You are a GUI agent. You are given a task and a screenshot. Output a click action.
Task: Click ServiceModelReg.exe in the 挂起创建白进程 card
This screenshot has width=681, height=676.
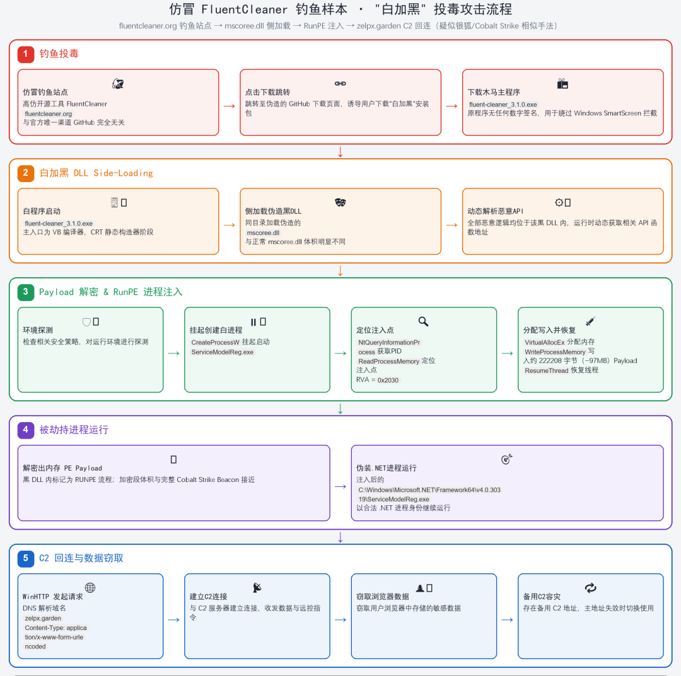223,352
